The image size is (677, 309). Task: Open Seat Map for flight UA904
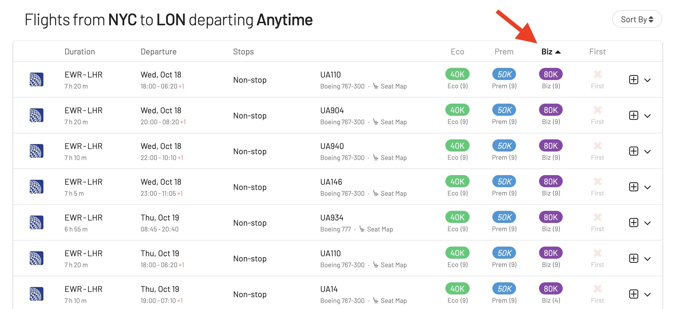pos(390,122)
